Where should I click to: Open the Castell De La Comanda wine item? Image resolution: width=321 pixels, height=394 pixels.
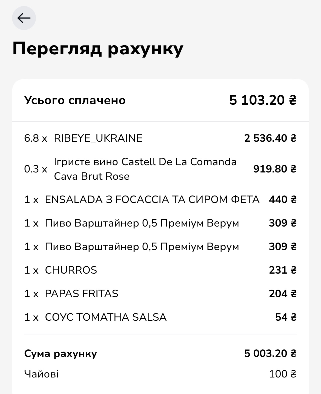pyautogui.click(x=160, y=169)
